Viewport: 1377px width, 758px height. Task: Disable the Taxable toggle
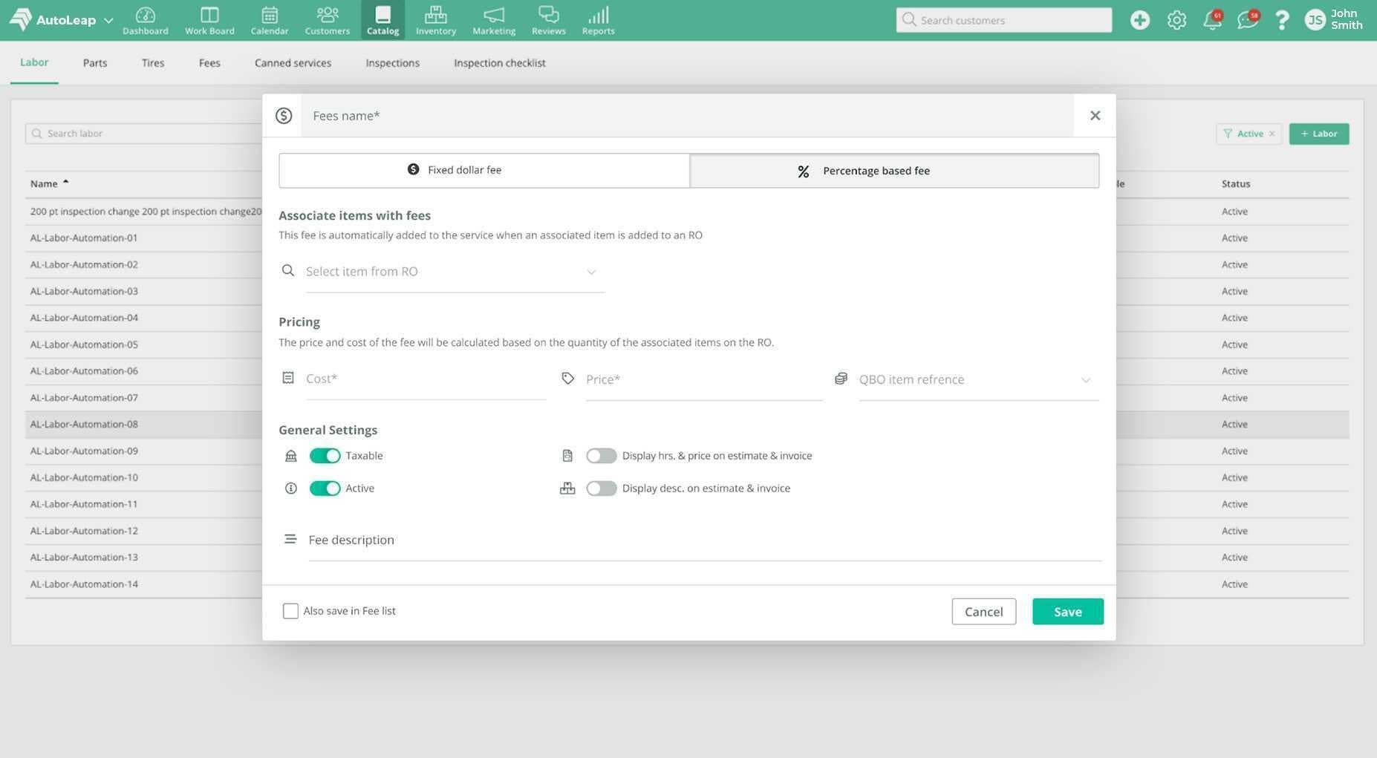pyautogui.click(x=325, y=454)
